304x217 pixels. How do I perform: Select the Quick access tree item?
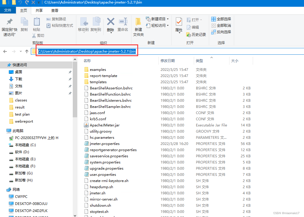click(37, 65)
